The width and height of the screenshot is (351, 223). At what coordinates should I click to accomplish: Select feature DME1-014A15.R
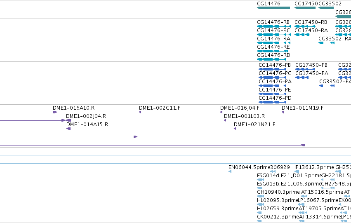point(87,124)
